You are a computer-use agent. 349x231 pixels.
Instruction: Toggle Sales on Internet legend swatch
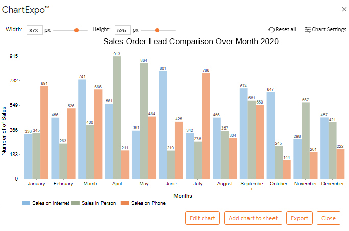click(x=26, y=203)
